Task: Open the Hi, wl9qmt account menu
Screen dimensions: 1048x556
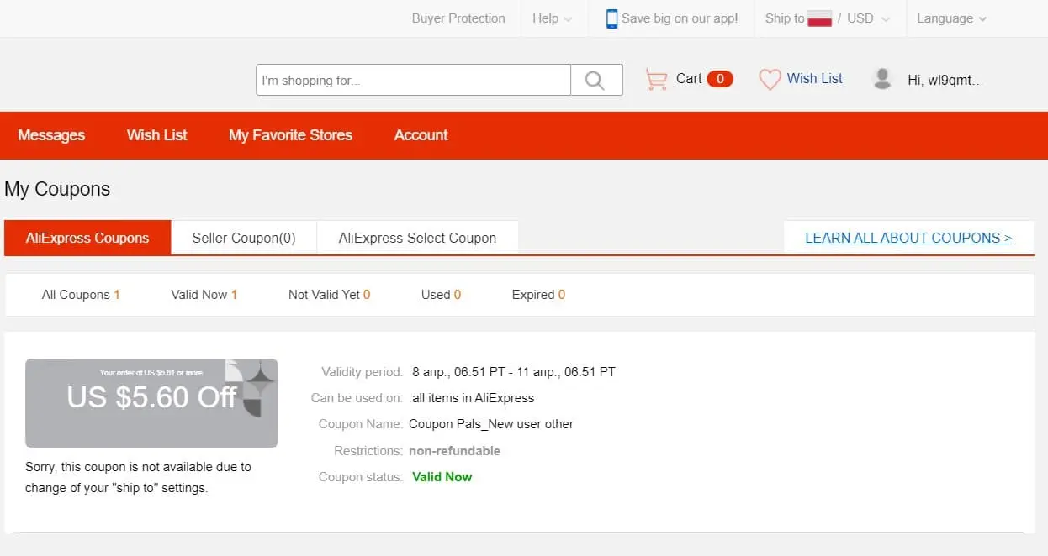Action: tap(945, 81)
